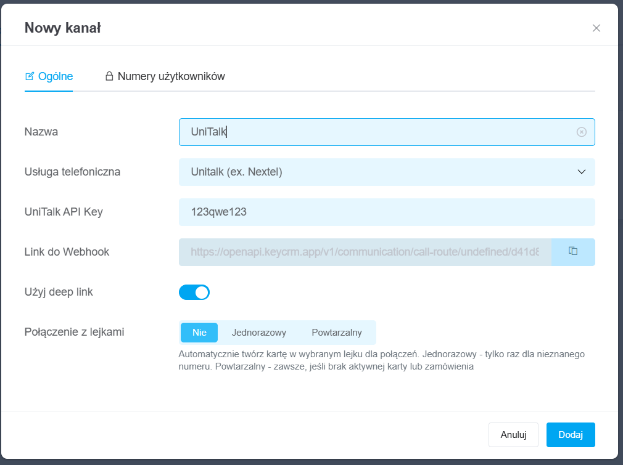Viewport: 623px width, 465px height.
Task: Switch to the Ogólne tab
Action: [x=55, y=76]
